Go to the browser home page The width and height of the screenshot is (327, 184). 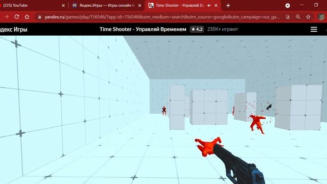pos(27,17)
